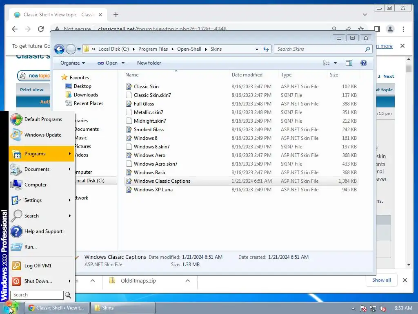Click the magnifier beside Start menu search

pyautogui.click(x=68, y=295)
